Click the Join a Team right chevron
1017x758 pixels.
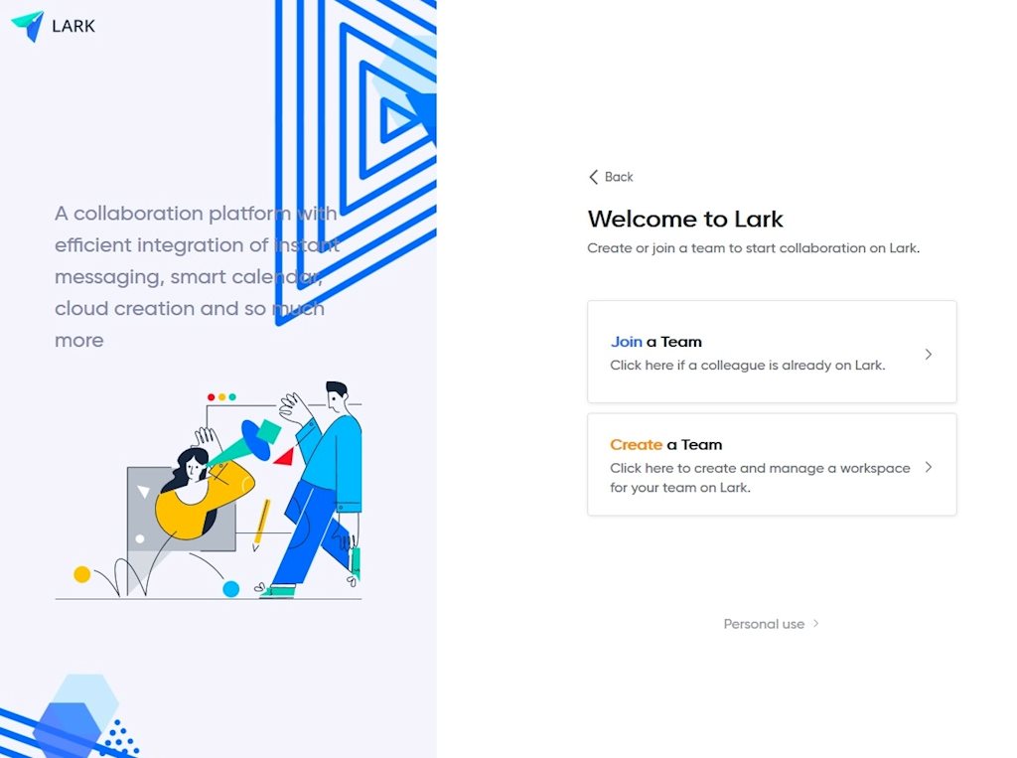(929, 355)
